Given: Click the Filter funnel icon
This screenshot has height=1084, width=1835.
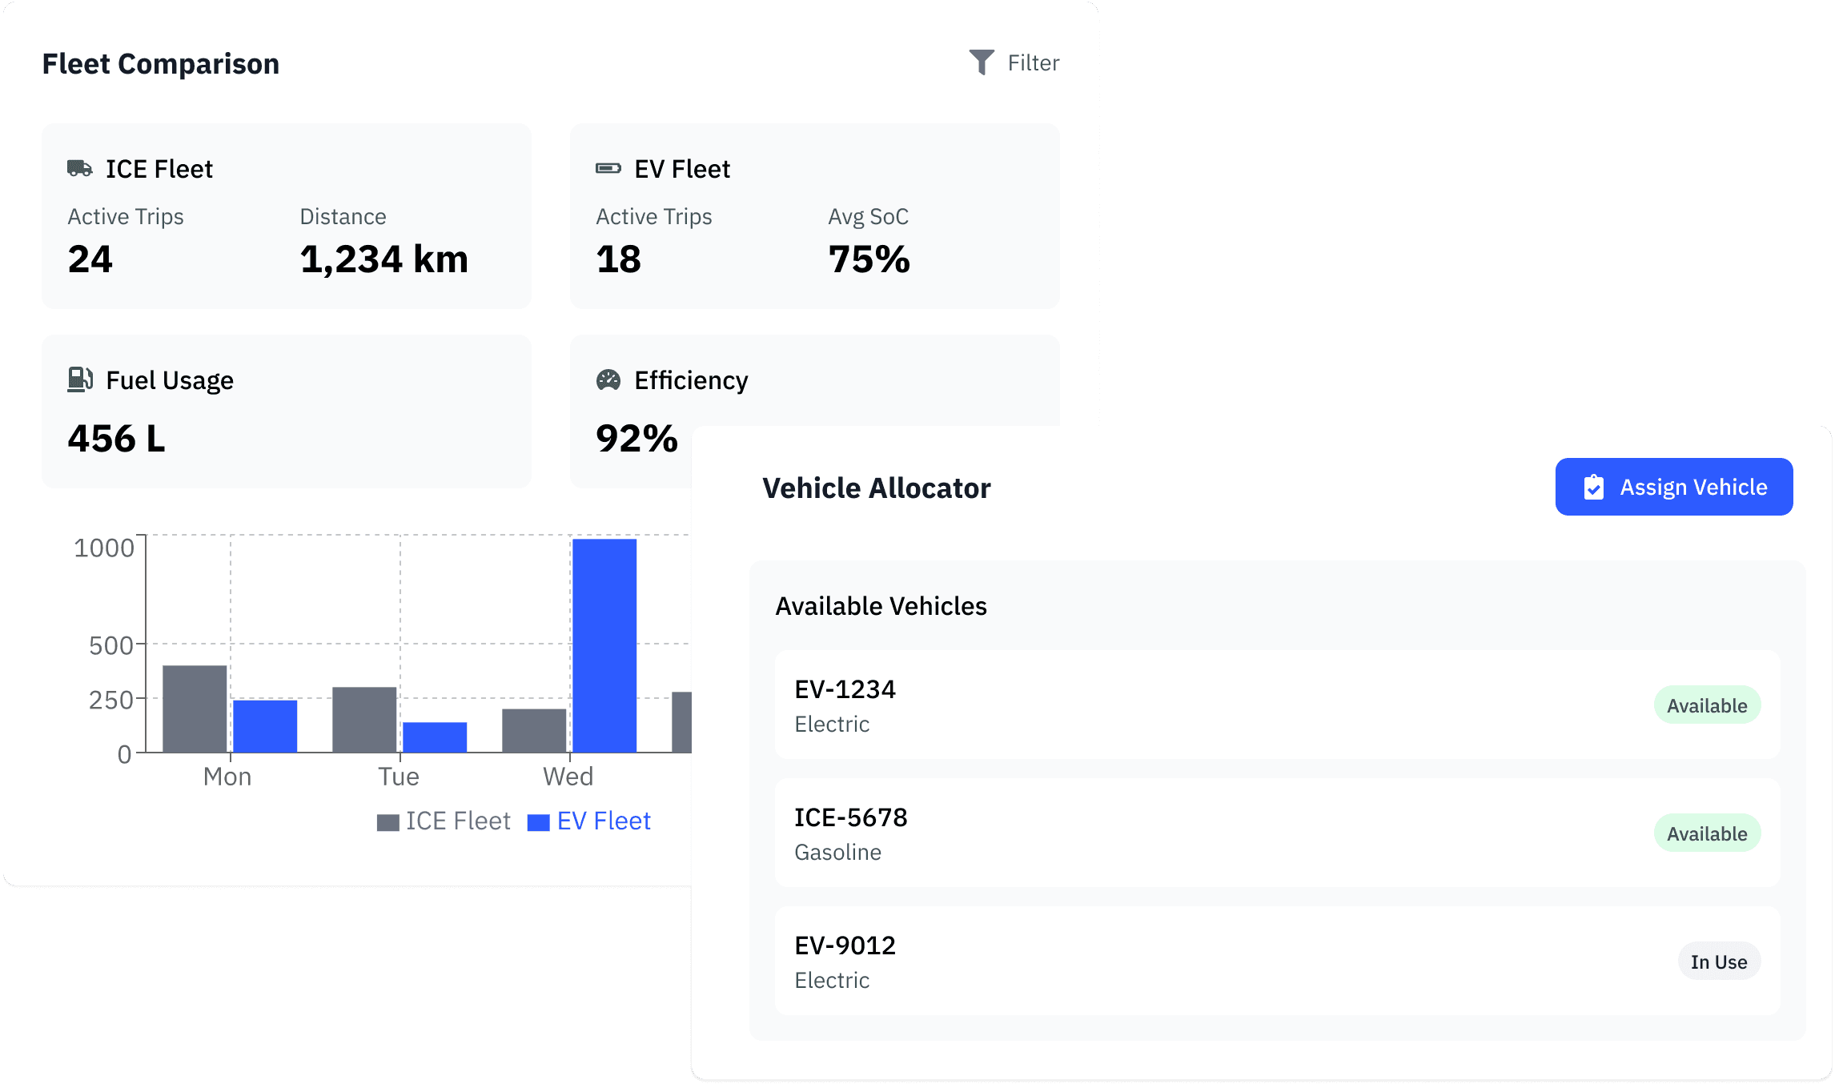Looking at the screenshot, I should 982,62.
